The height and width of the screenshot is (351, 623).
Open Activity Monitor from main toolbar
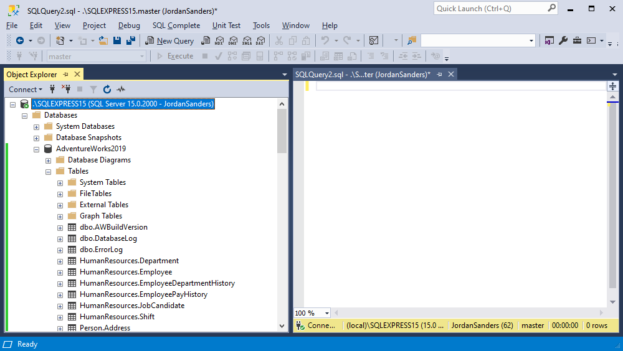373,40
